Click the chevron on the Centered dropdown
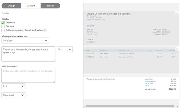Viewport: 181px width, 110px height. 22,95
